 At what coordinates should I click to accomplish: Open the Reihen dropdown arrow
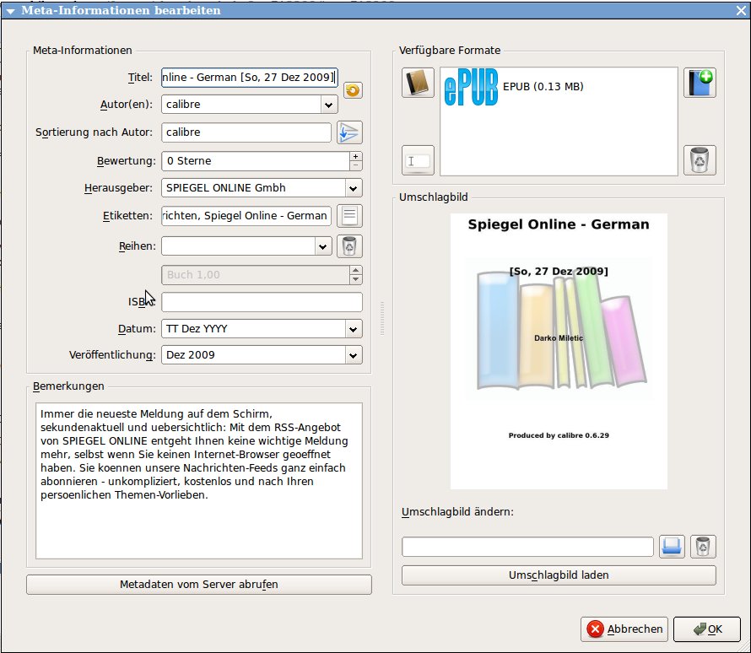point(323,246)
